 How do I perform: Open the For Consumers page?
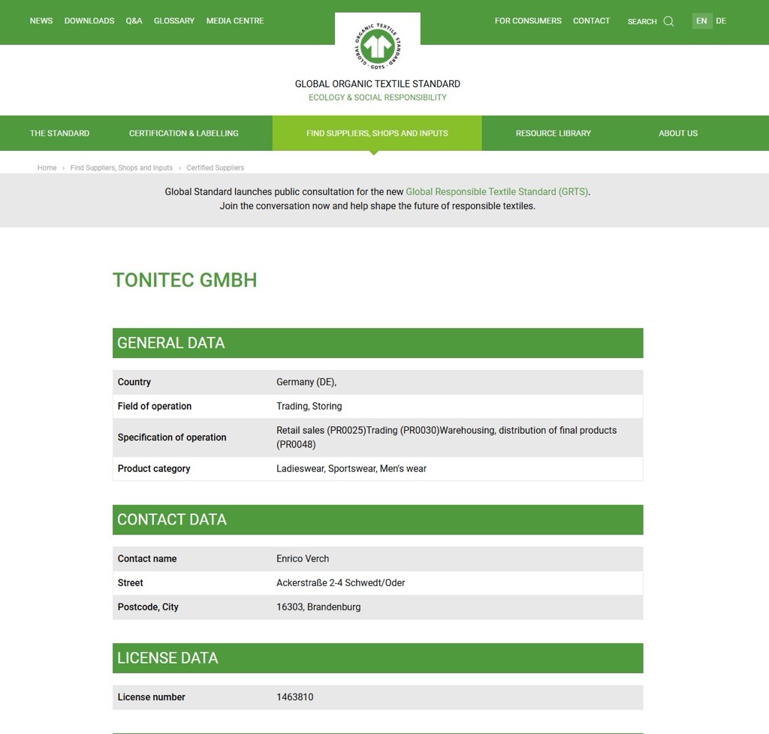click(528, 20)
